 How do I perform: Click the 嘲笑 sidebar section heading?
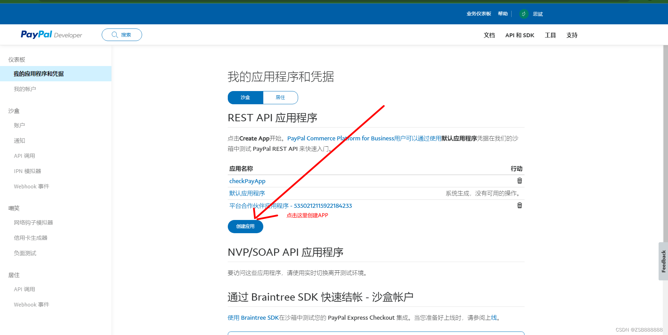(14, 208)
